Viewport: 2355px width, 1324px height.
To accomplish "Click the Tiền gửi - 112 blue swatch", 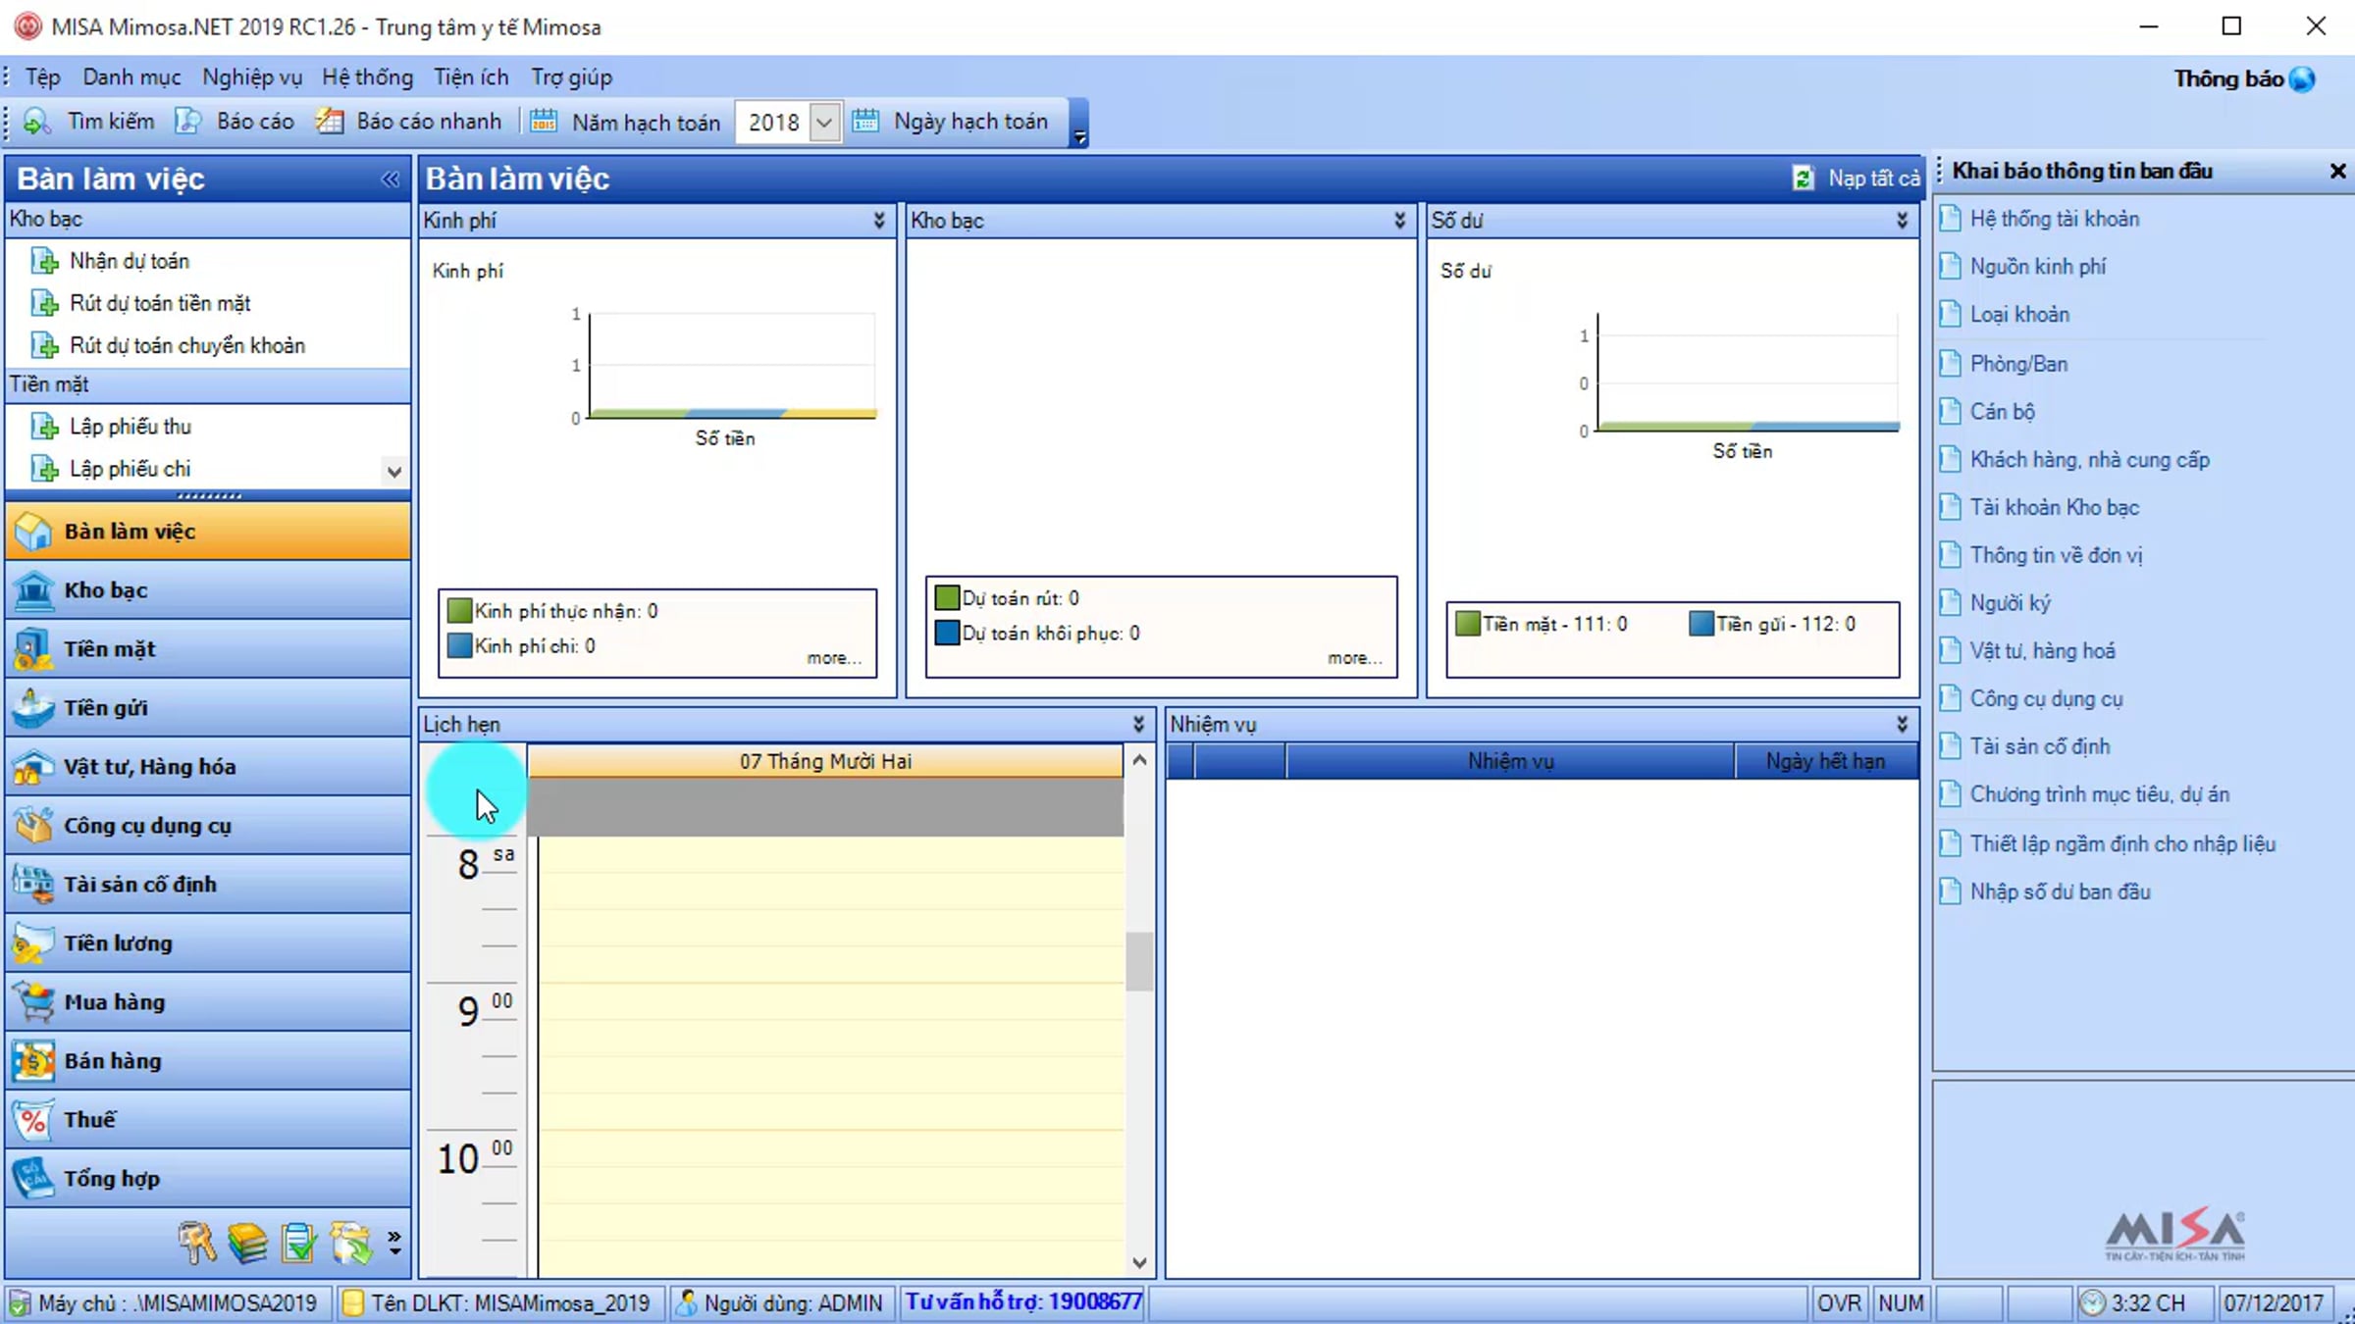I will tap(1701, 624).
